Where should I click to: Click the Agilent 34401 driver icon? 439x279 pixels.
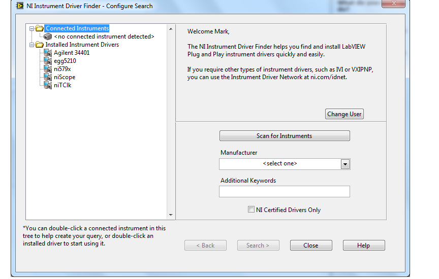pyautogui.click(x=48, y=53)
